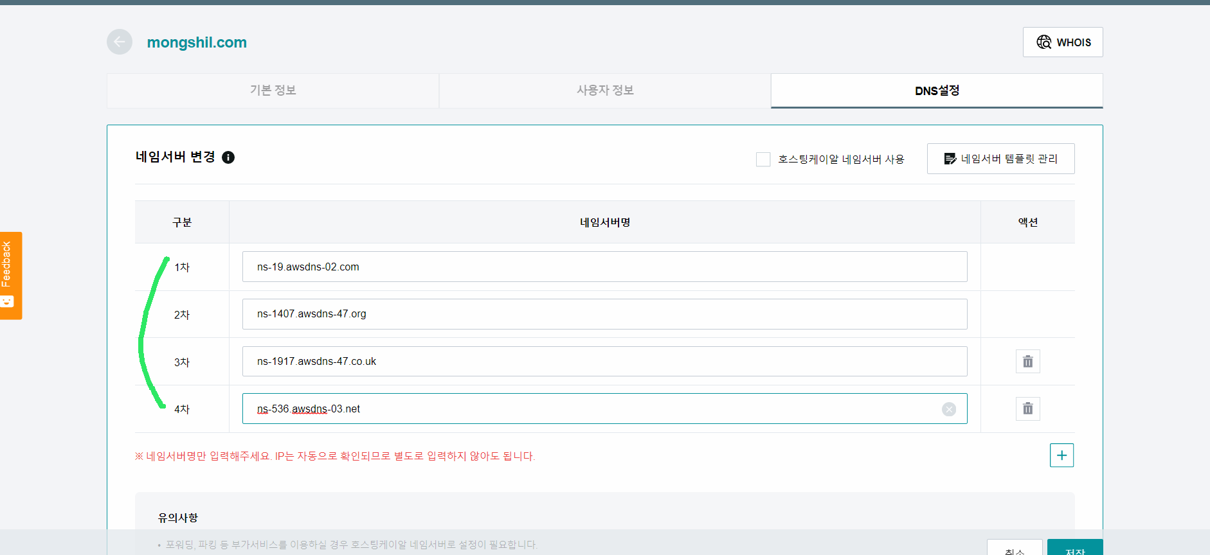Viewport: 1210px width, 555px height.
Task: Click the info icon next to 네임서버 변경
Action: (x=228, y=157)
